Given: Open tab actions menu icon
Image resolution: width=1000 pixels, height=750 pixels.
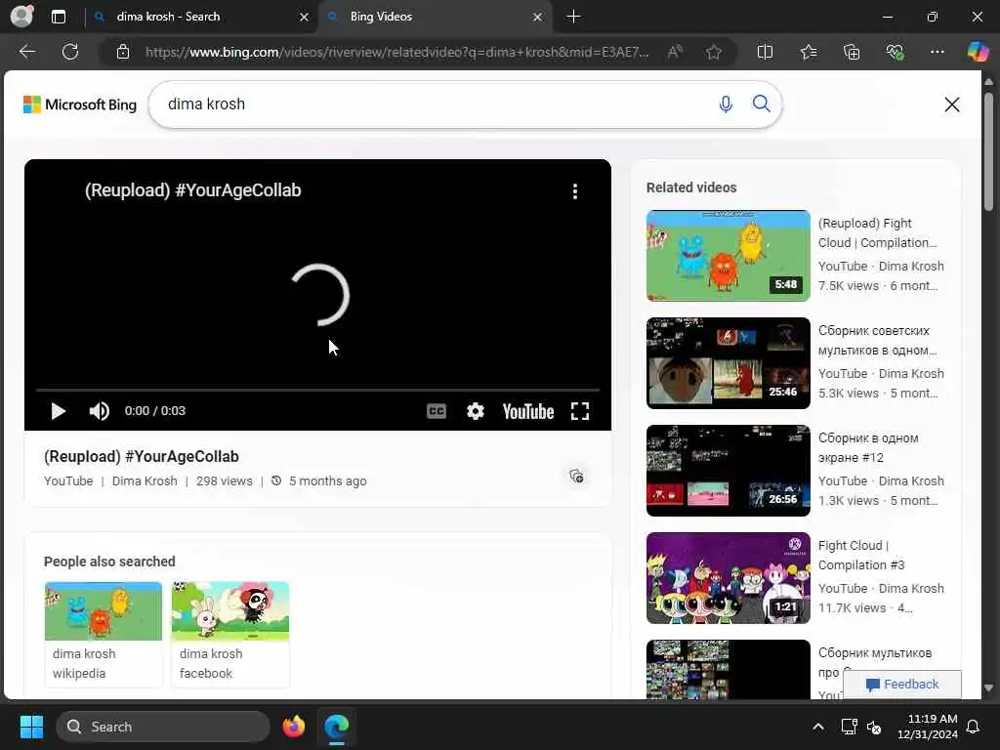Looking at the screenshot, I should (x=59, y=17).
